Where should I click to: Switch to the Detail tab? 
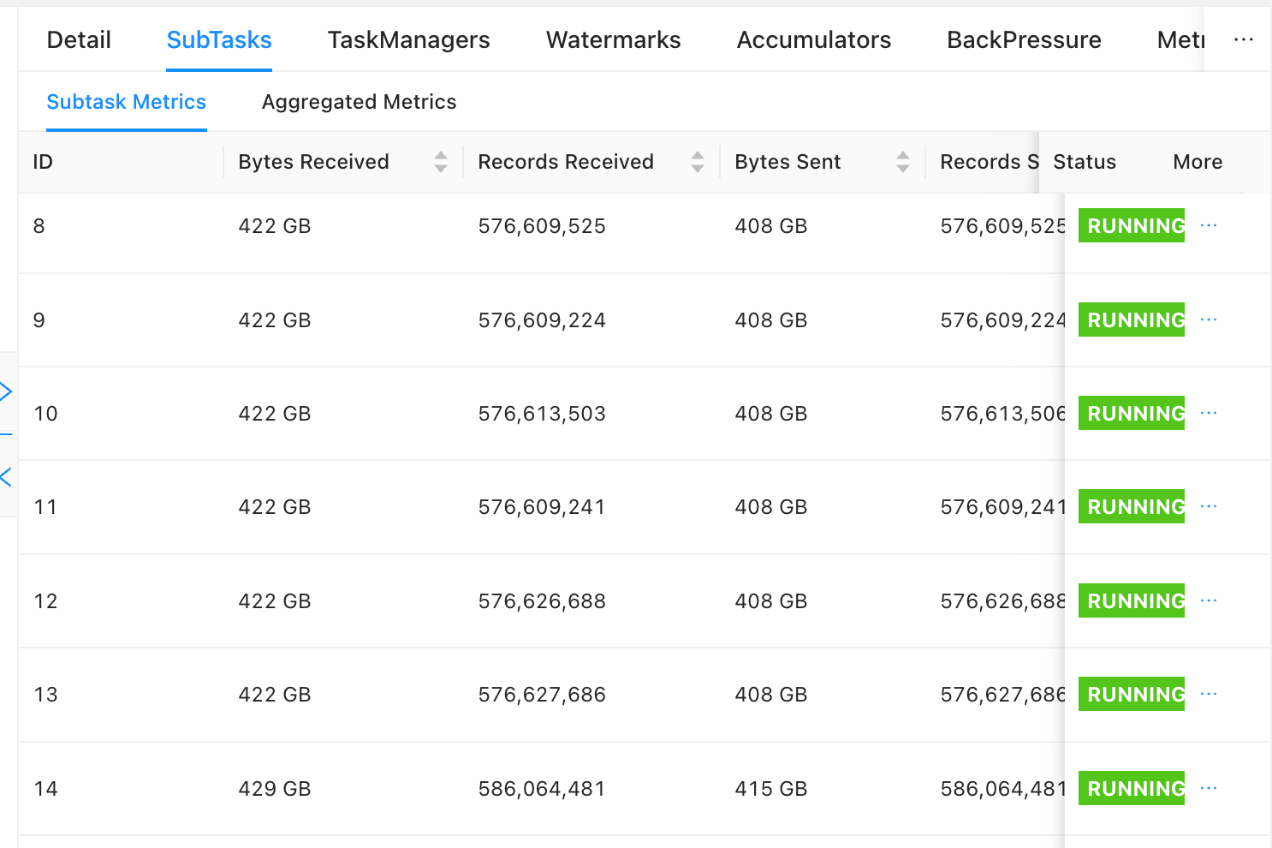tap(79, 40)
